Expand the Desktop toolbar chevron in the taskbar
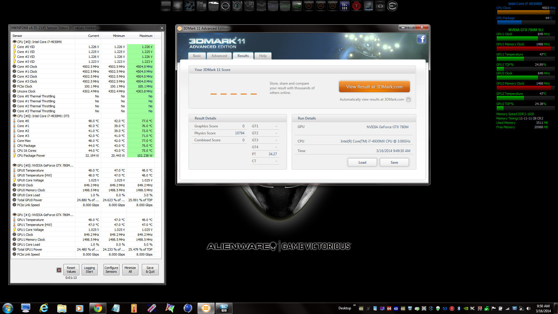Viewport: 558px width, 314px height. (x=355, y=305)
